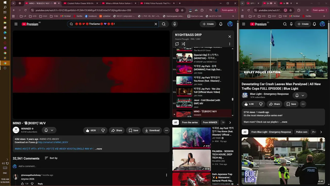Open WINNER channel notification settings dropdown

pos(49,130)
